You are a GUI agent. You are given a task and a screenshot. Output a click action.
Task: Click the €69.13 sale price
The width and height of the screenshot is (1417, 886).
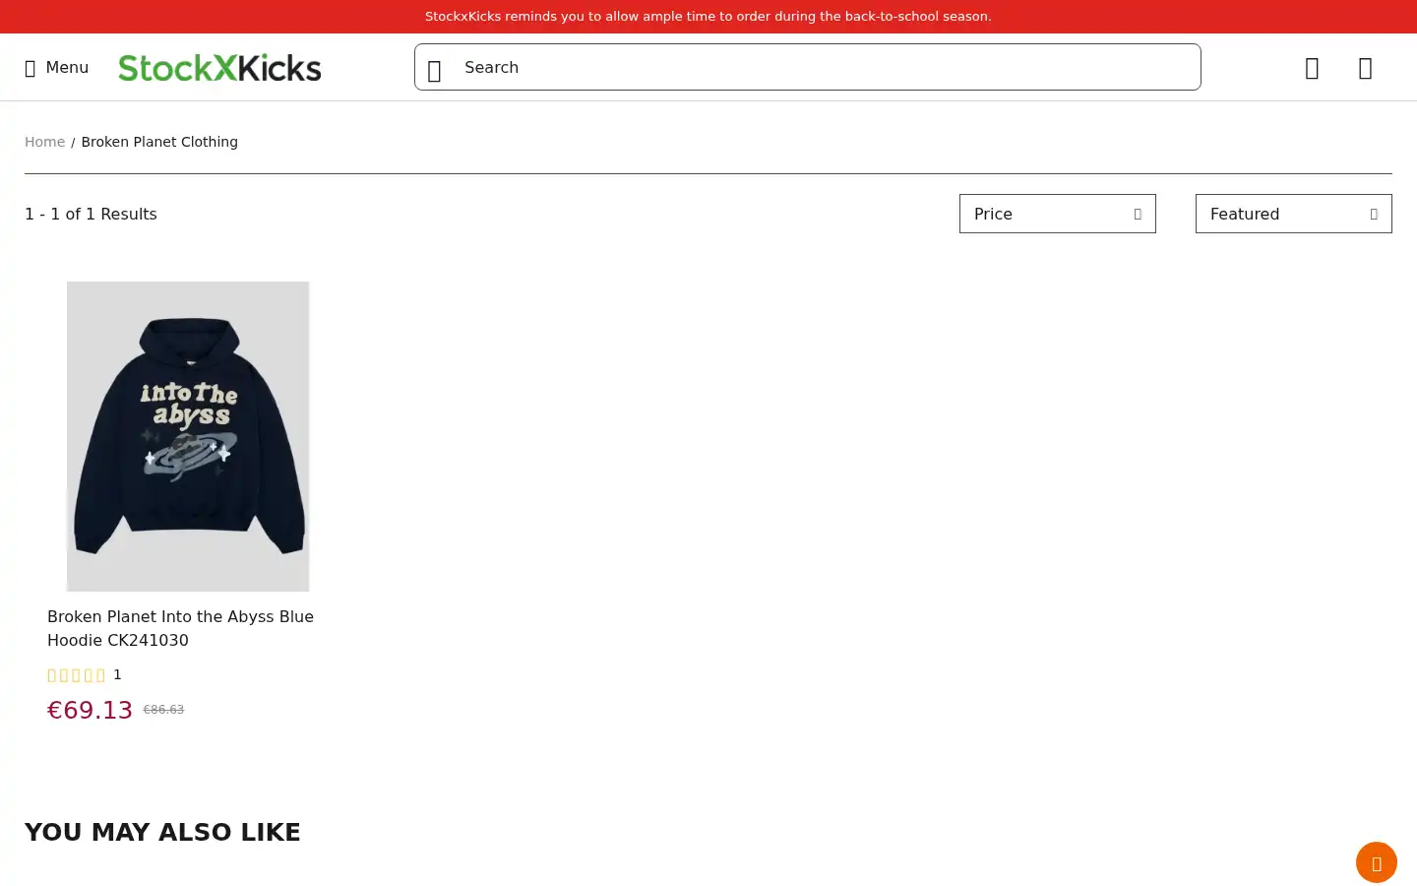(x=90, y=710)
